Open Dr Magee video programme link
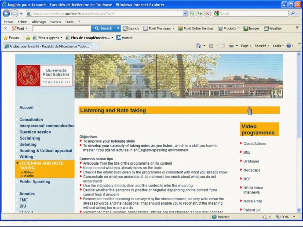This screenshot has width=303, height=227. [x=251, y=161]
